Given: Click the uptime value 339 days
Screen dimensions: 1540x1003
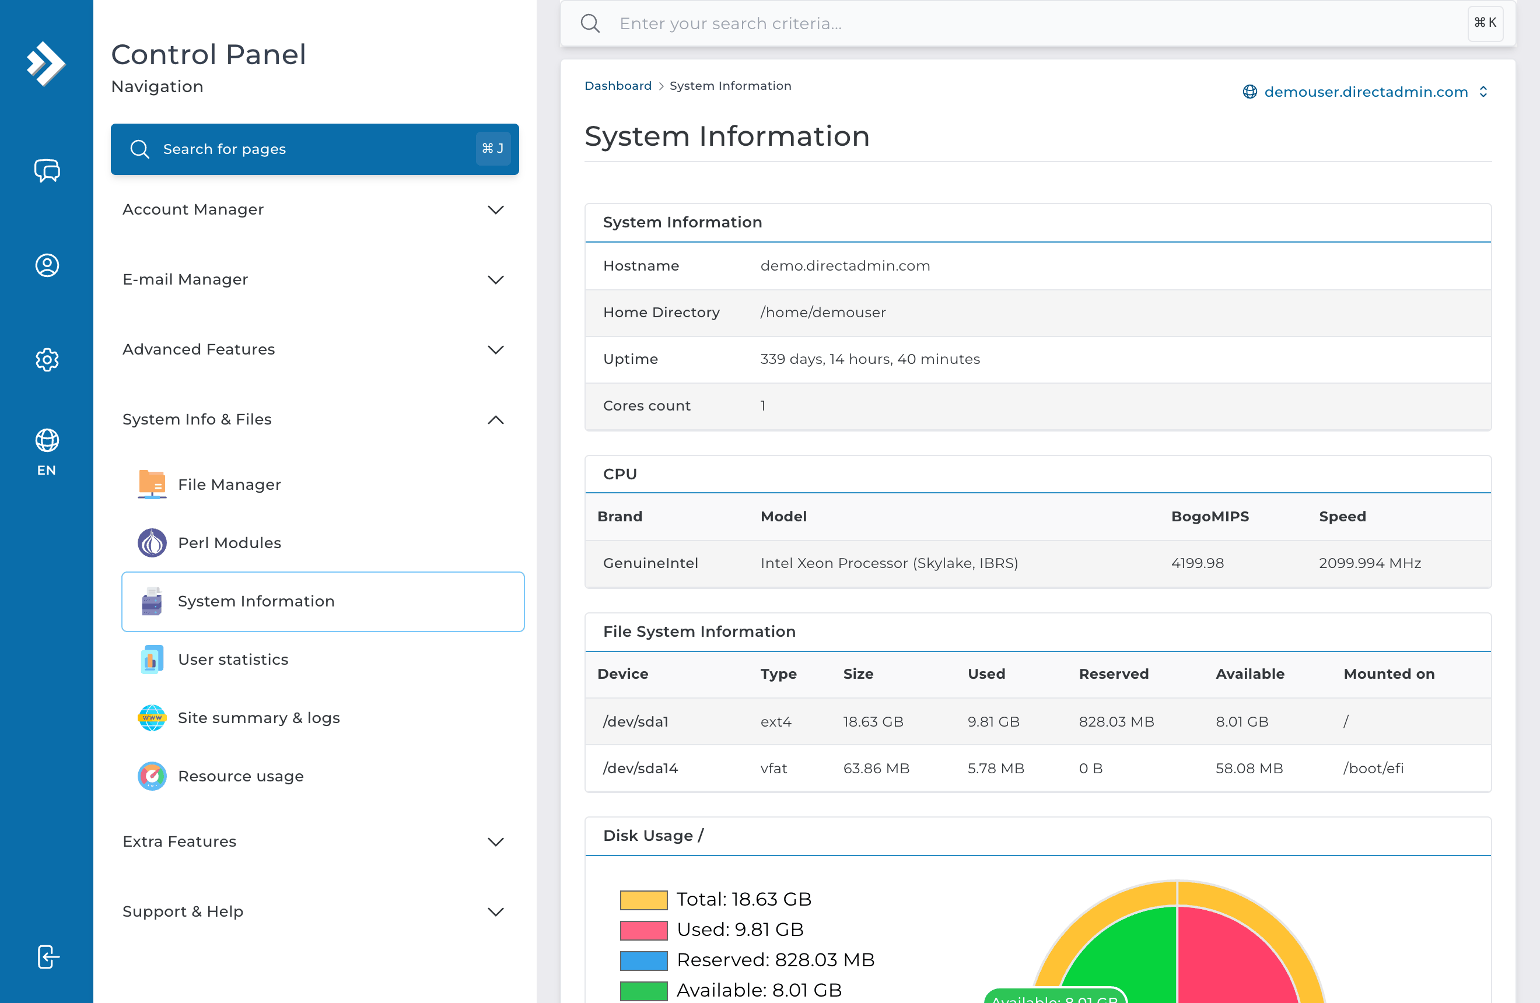Looking at the screenshot, I should pos(870,359).
